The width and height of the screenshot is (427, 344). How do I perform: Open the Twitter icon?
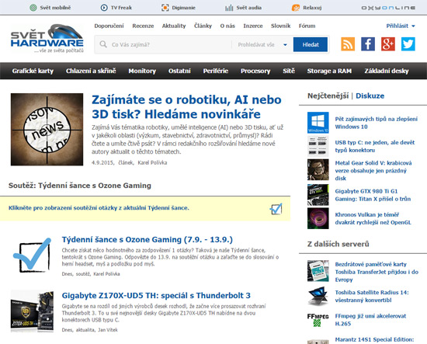click(408, 44)
